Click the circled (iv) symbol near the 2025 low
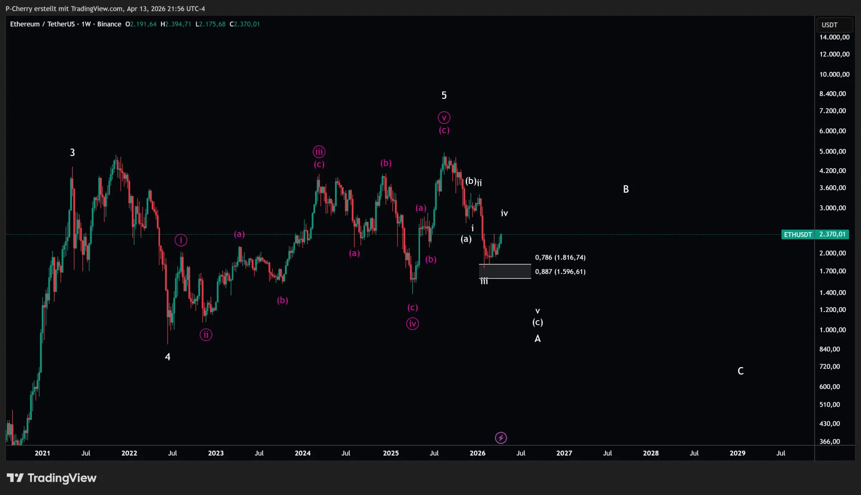861x495 pixels. [412, 324]
